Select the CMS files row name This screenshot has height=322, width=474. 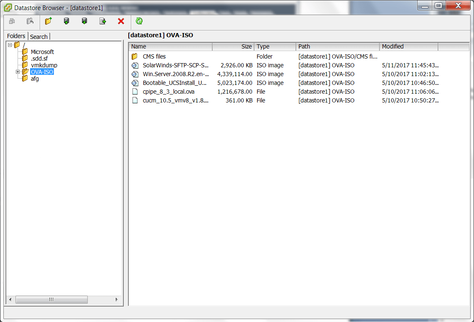coord(154,56)
